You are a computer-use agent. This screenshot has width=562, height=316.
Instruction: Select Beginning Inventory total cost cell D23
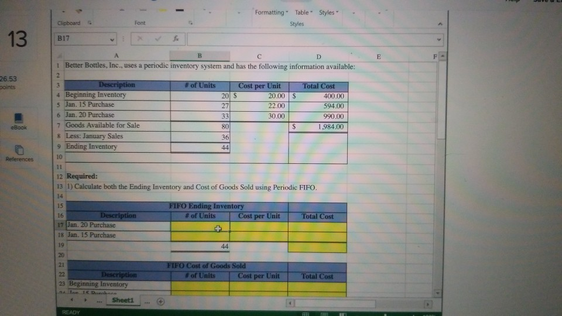[317, 286]
